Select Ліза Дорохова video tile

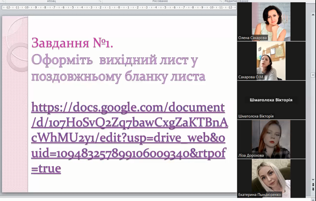coord(271,139)
